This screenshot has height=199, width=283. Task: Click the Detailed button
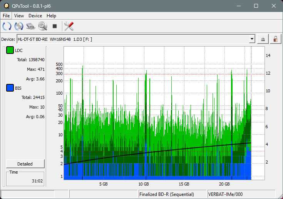[25, 164]
